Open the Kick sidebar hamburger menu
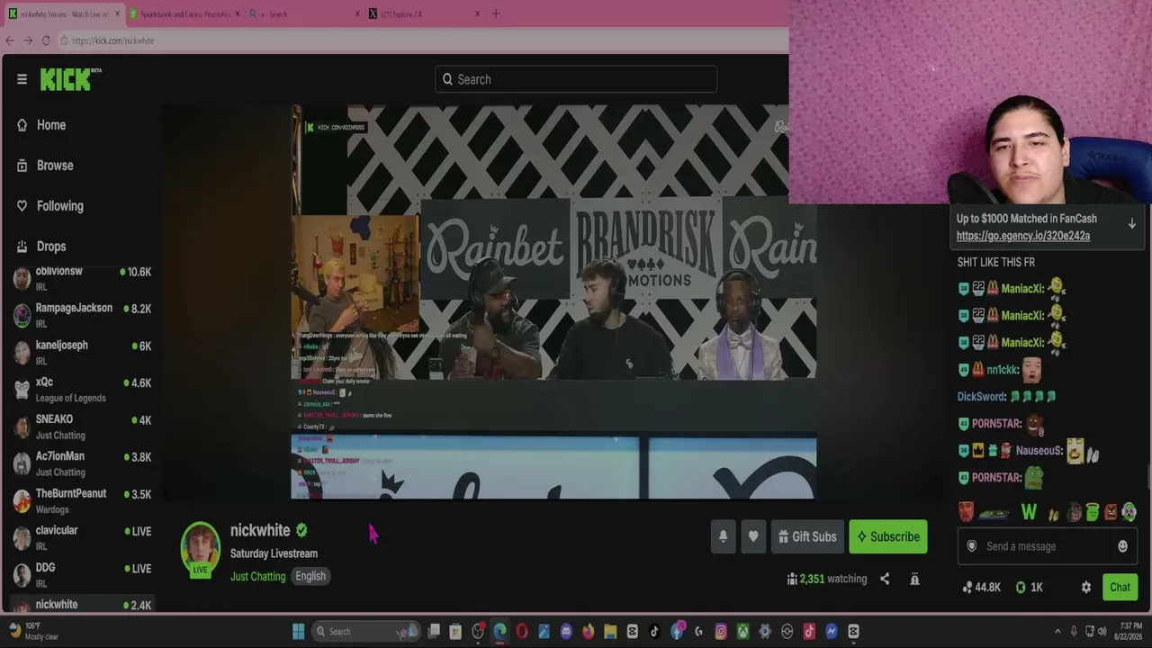The width and height of the screenshot is (1152, 648). [x=22, y=79]
